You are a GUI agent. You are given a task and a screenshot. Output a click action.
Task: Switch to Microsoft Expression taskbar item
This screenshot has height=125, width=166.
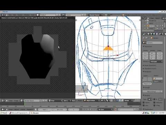coord(19,113)
